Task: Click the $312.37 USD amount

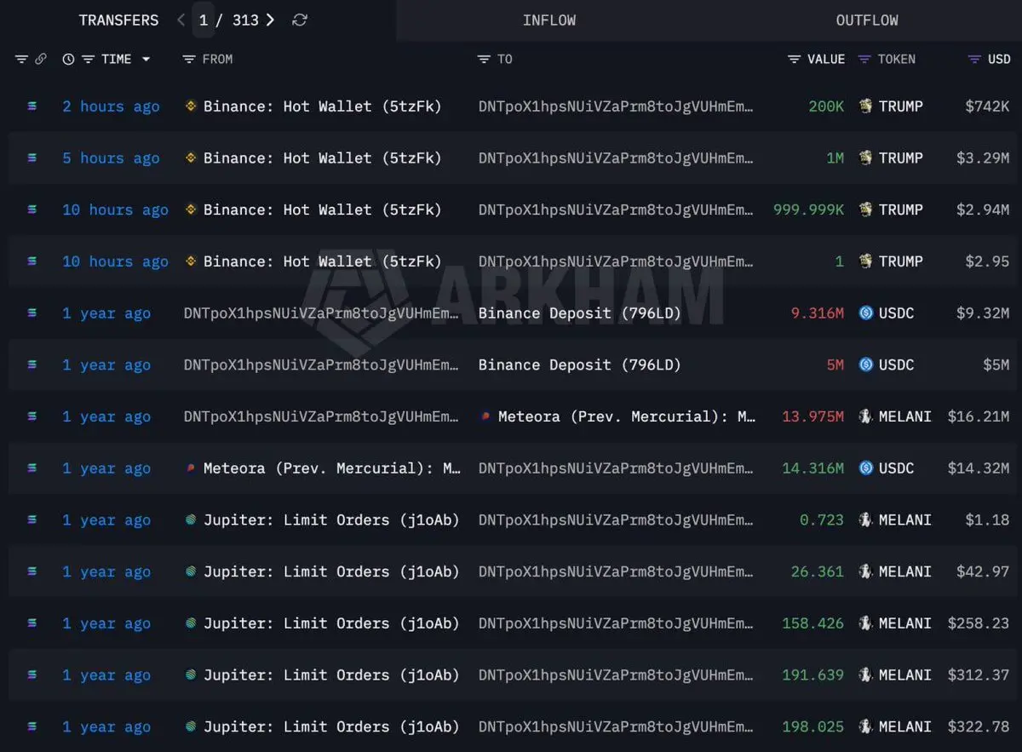Action: 979,675
